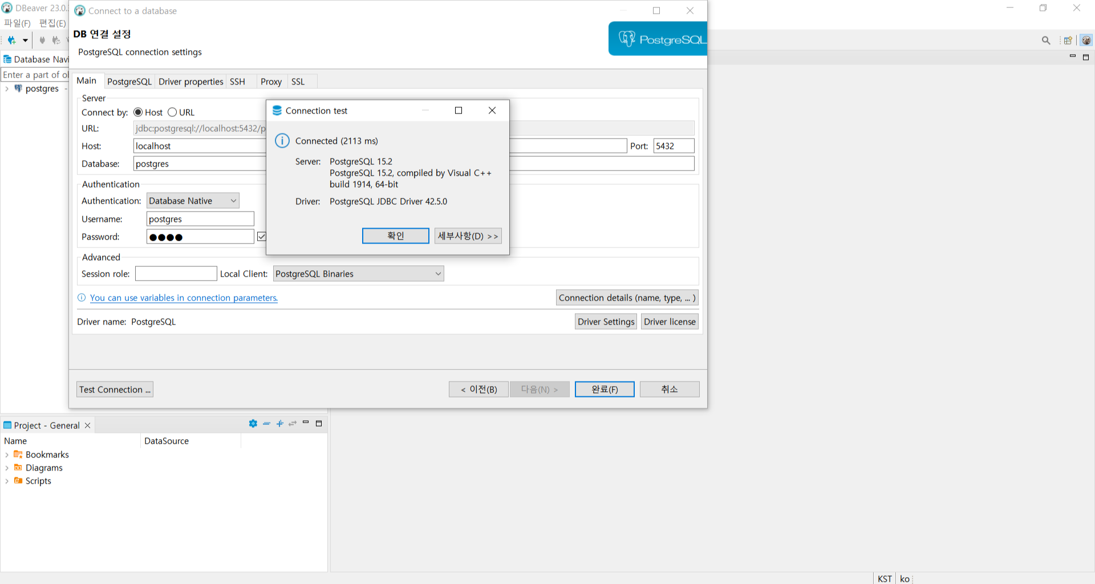Click the gray Connect plug toolbar icon
The image size is (1095, 584).
42,40
